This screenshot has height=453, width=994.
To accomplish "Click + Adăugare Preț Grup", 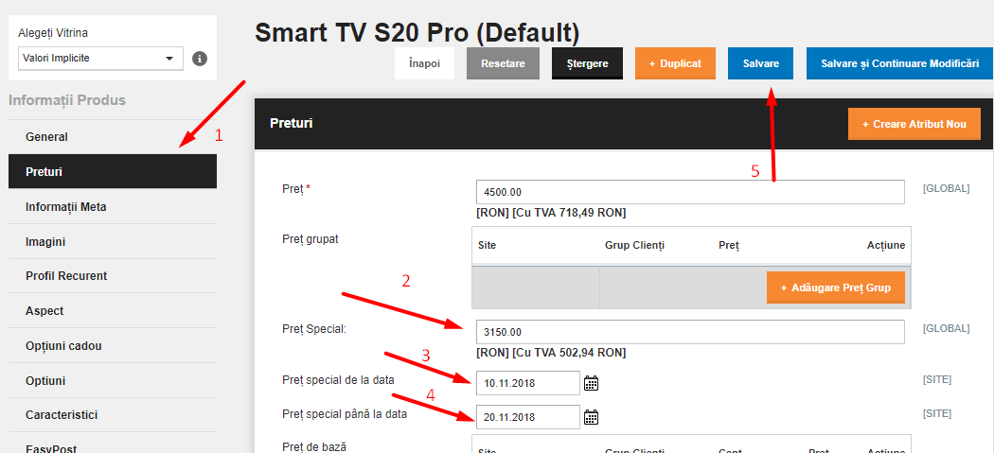I will point(836,287).
